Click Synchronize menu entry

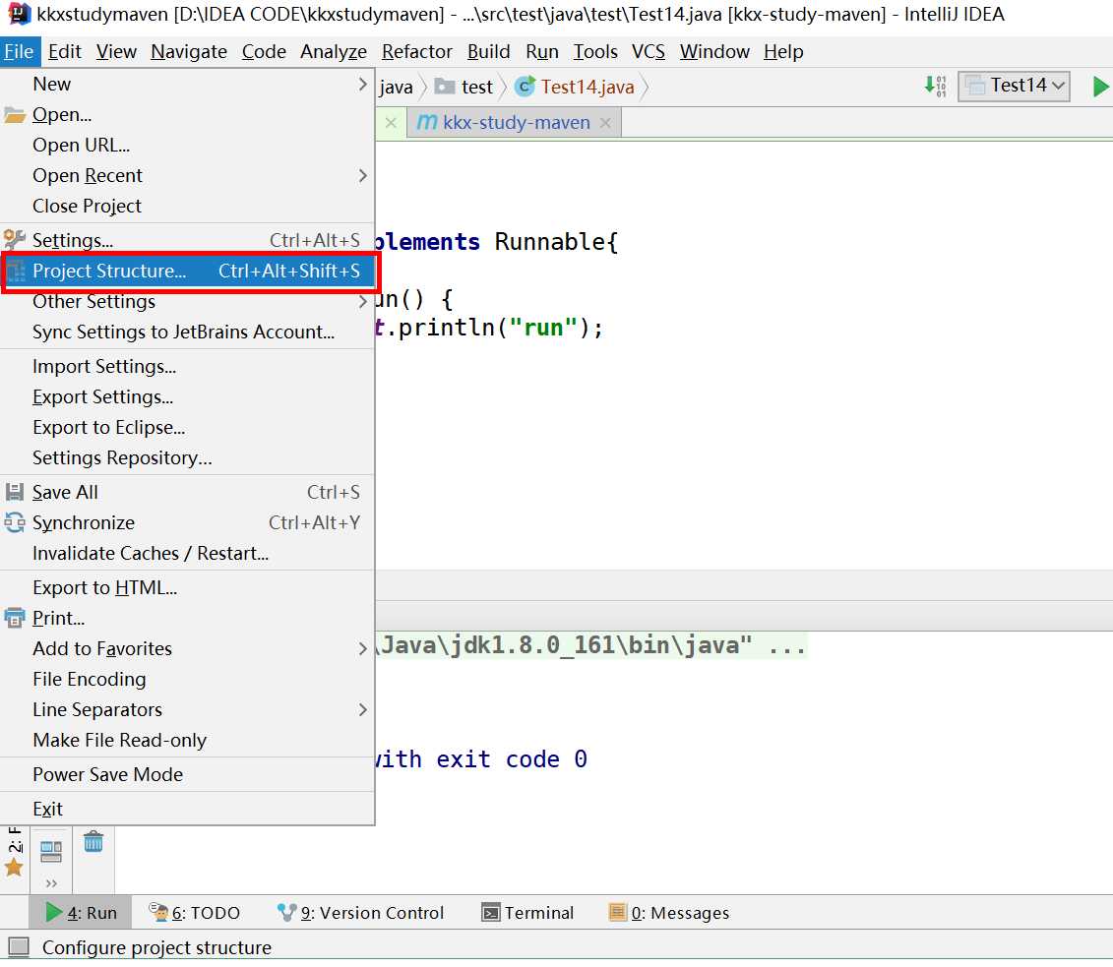187,523
